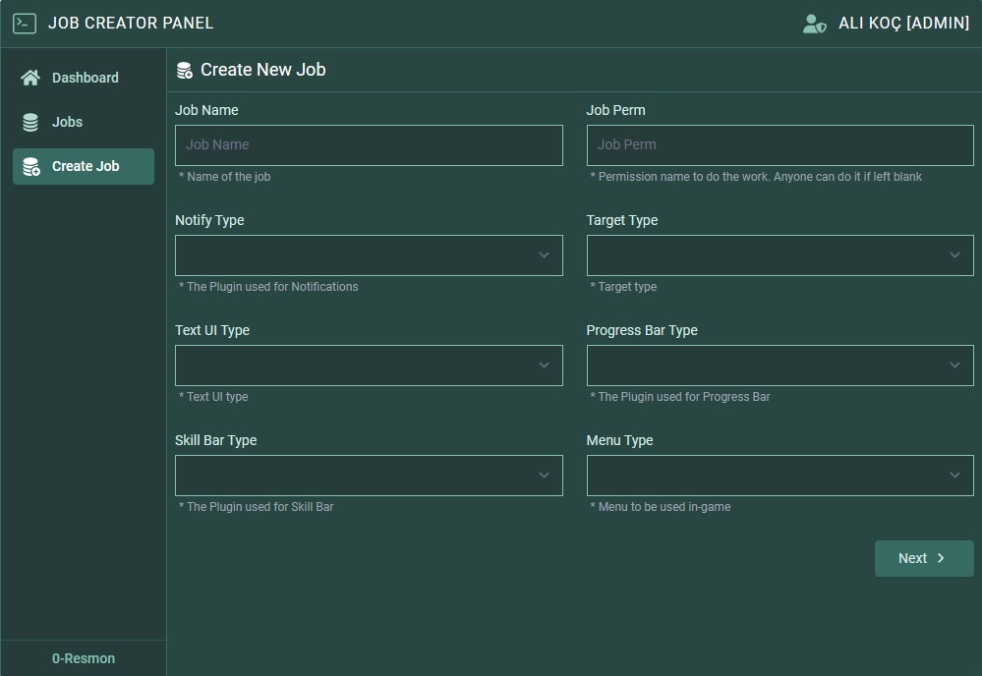Click 'Menu to be used in-game' hint

pos(661,507)
